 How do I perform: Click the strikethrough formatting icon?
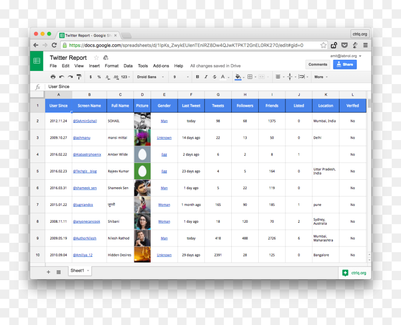click(214, 77)
